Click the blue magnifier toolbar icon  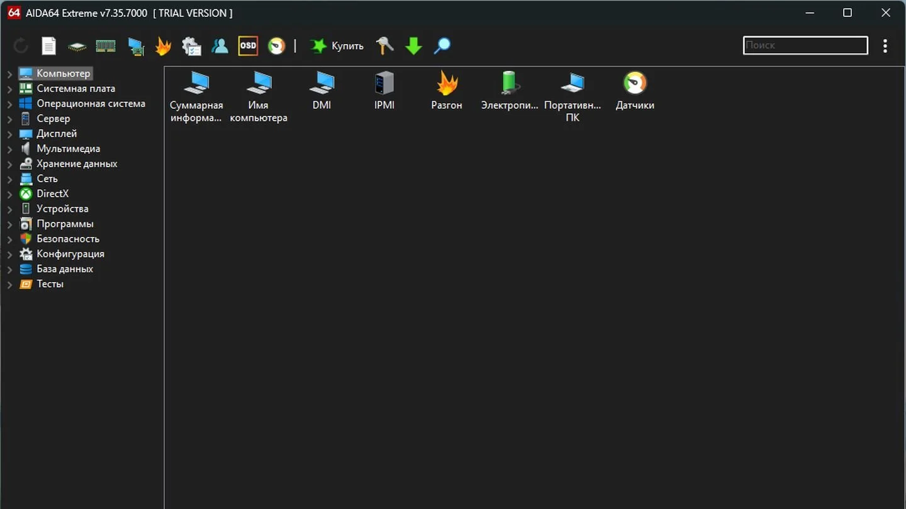click(x=442, y=46)
